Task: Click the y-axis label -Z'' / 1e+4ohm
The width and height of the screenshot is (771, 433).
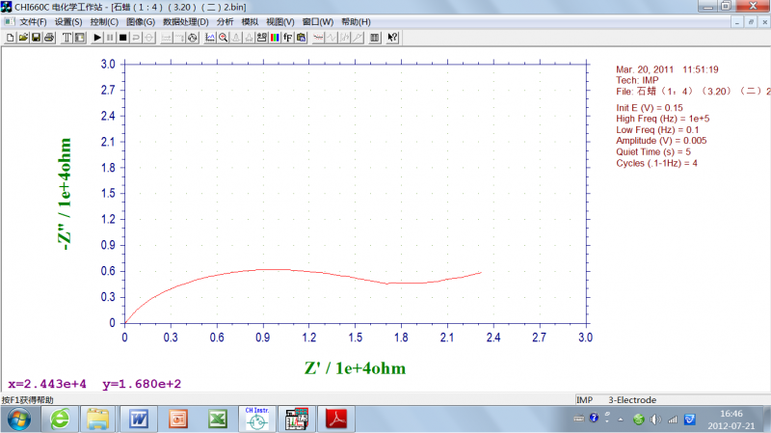Action: pyautogui.click(x=65, y=194)
